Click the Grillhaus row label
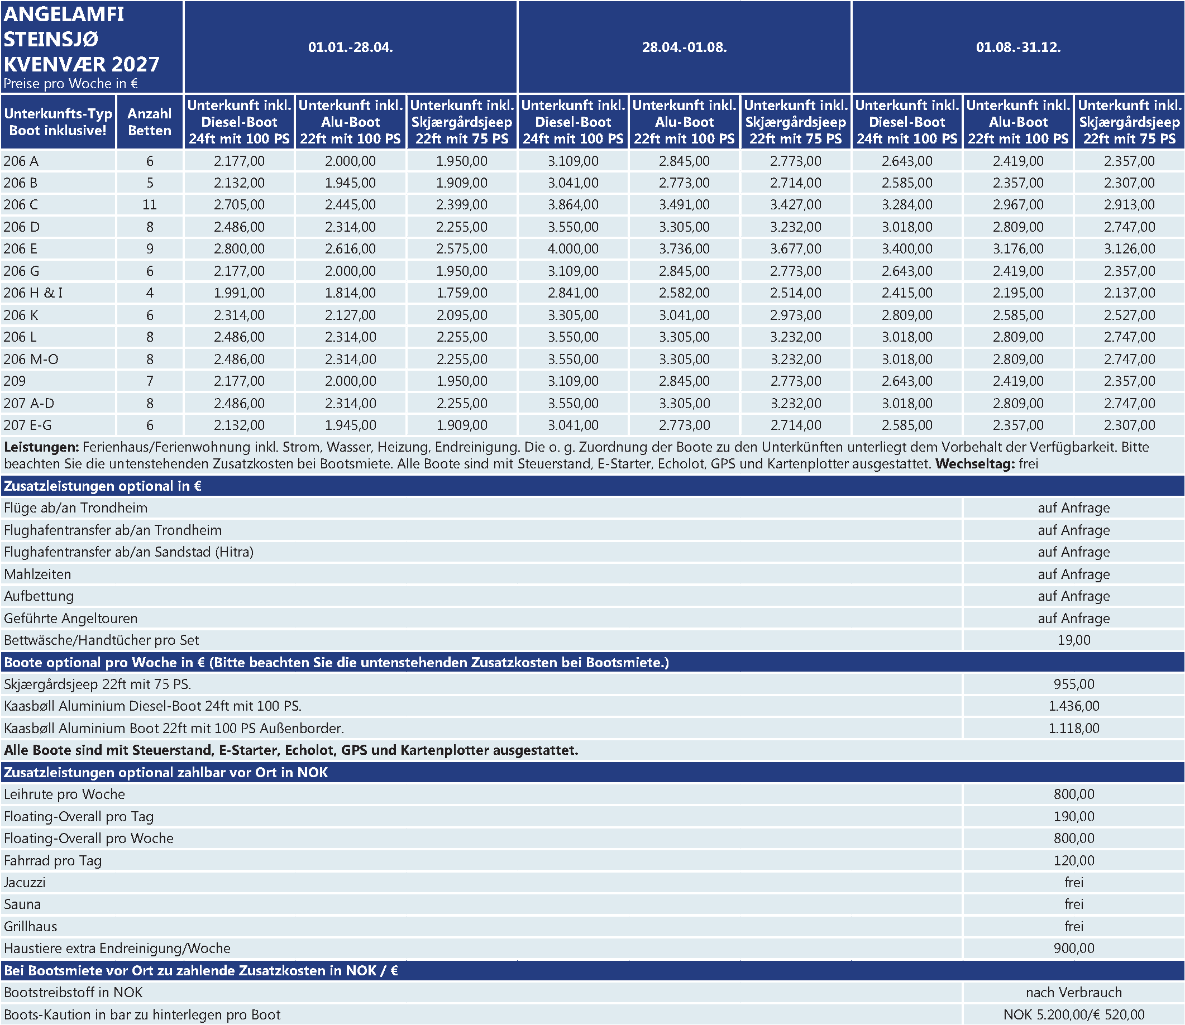The height and width of the screenshot is (1025, 1185). [x=30, y=926]
